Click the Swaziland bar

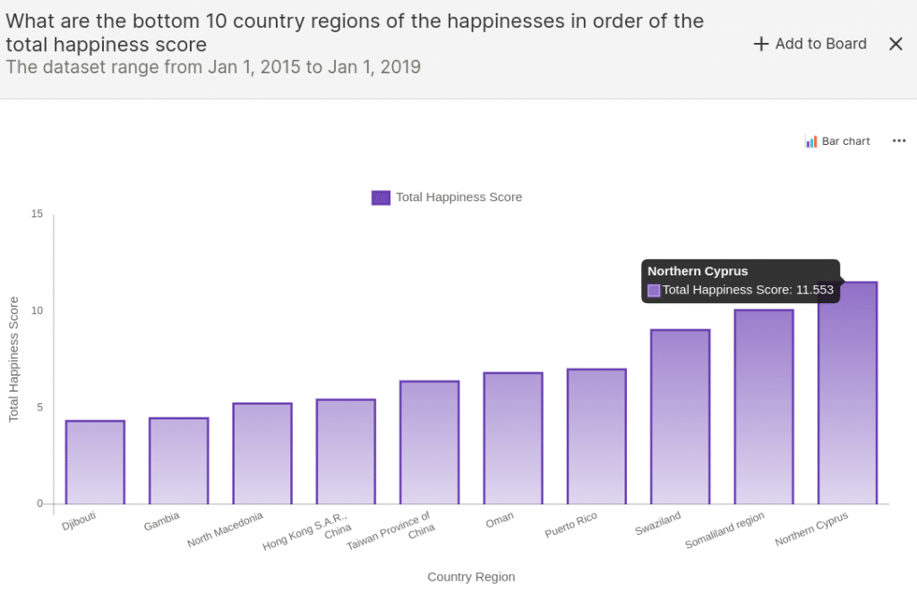(x=680, y=417)
